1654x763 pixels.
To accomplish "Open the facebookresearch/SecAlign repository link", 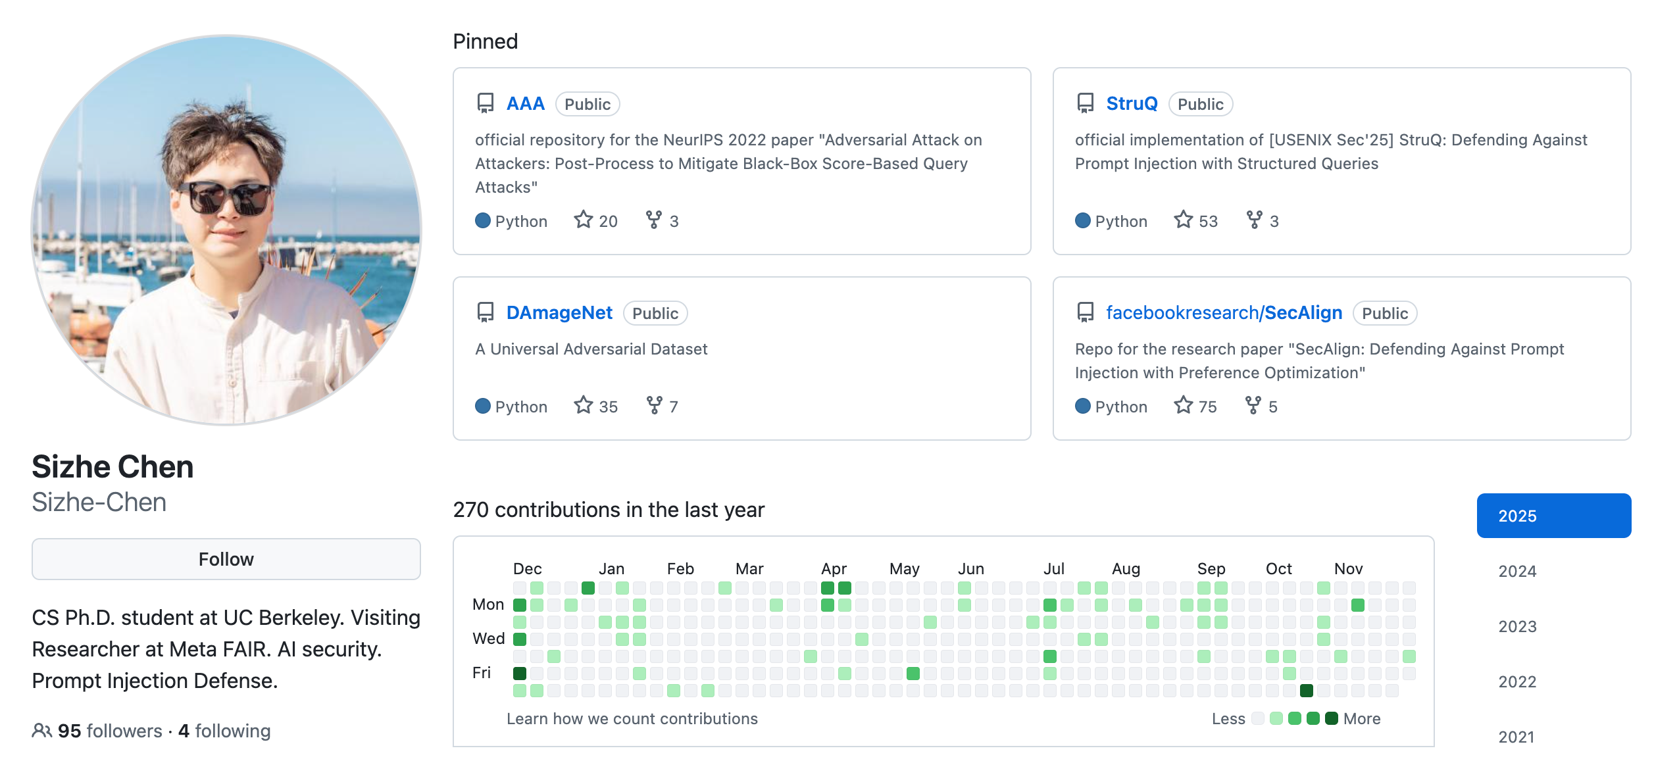I will click(x=1224, y=312).
